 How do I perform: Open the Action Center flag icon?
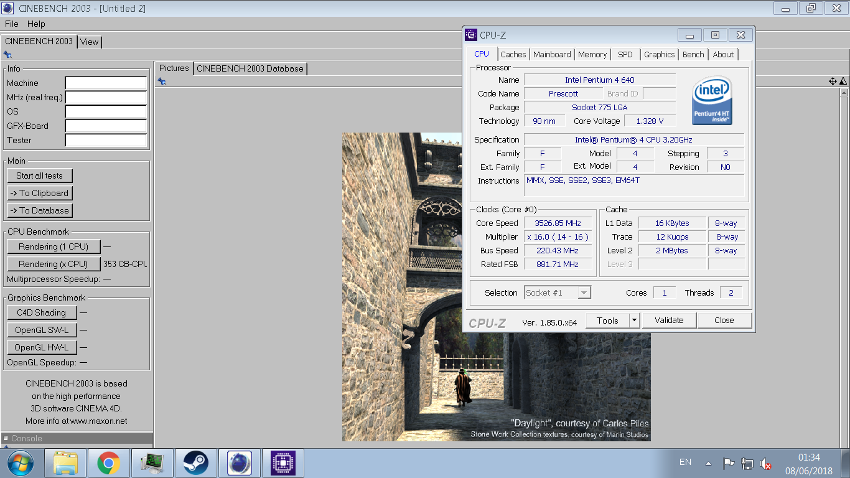729,464
